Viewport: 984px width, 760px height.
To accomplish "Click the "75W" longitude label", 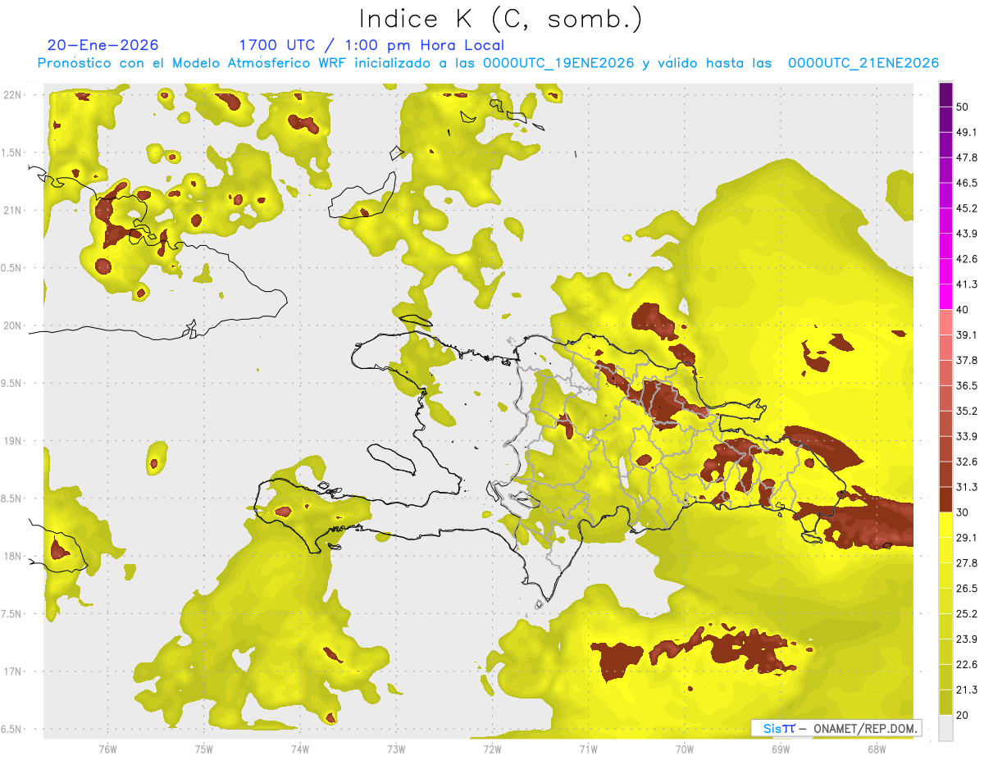I will (203, 749).
